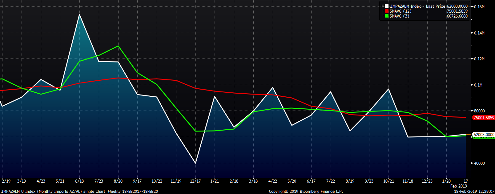Click the white 62003.0000 price tag on axis

click(484, 135)
